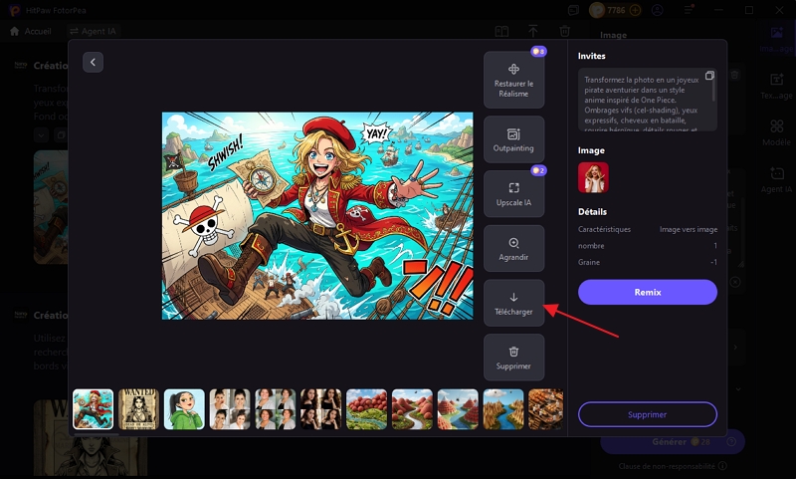Viewport: 796px width, 479px height.
Task: Open the source woman photo under Image
Action: click(593, 177)
